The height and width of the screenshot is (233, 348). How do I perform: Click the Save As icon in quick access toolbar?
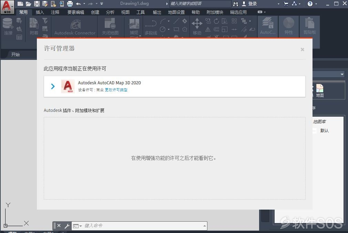pyautogui.click(x=45, y=3)
